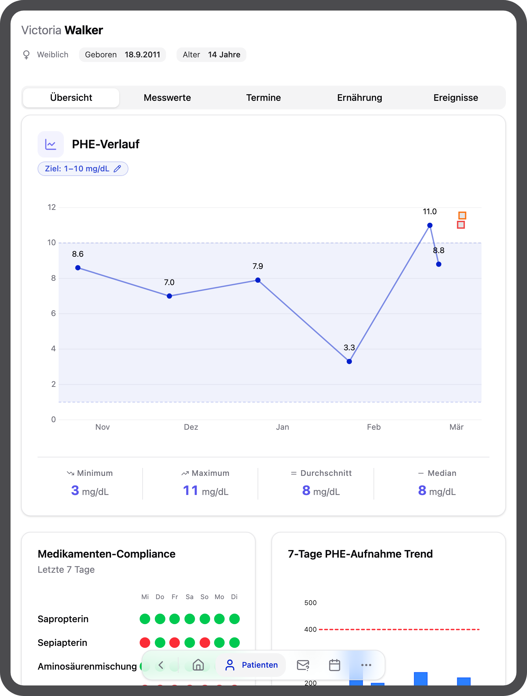Click Sepiapterin's Friday red compliance dot

(x=175, y=643)
